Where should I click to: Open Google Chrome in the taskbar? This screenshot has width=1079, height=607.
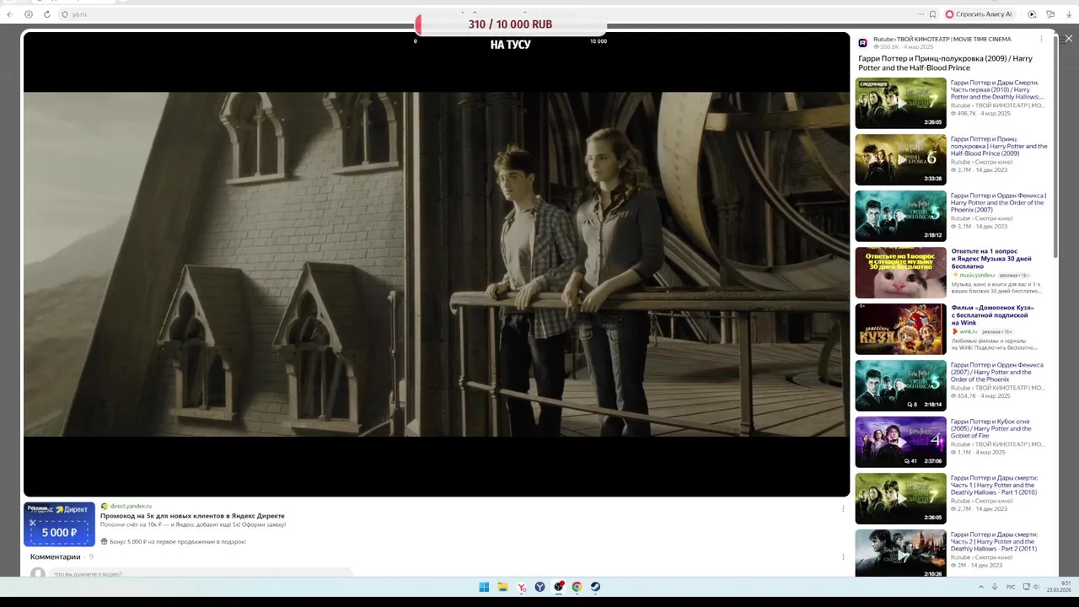click(577, 587)
